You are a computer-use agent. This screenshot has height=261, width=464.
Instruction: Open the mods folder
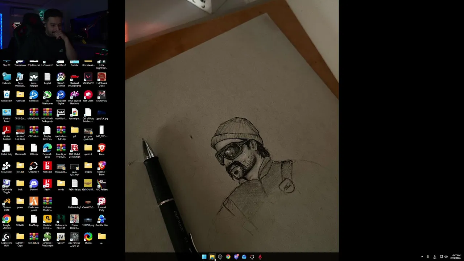click(61, 185)
